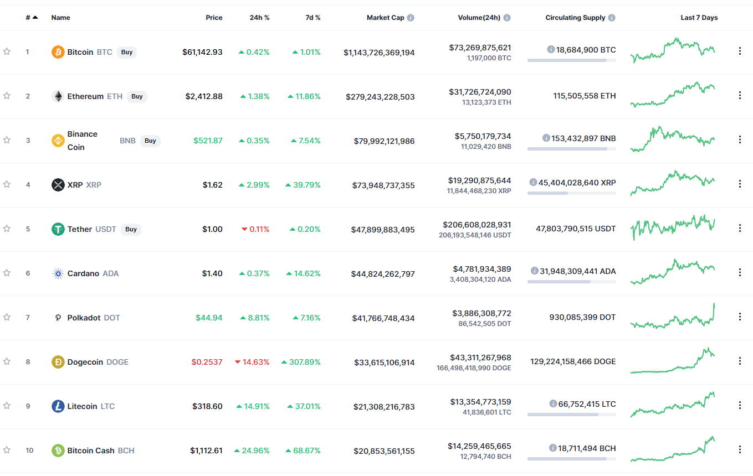
Task: Click the green Bitcoin Cash logo icon
Action: tap(58, 451)
